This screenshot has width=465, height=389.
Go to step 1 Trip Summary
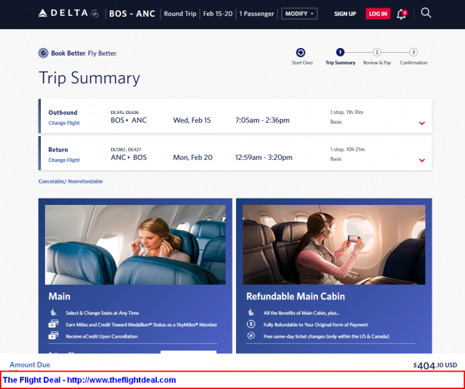coord(340,56)
